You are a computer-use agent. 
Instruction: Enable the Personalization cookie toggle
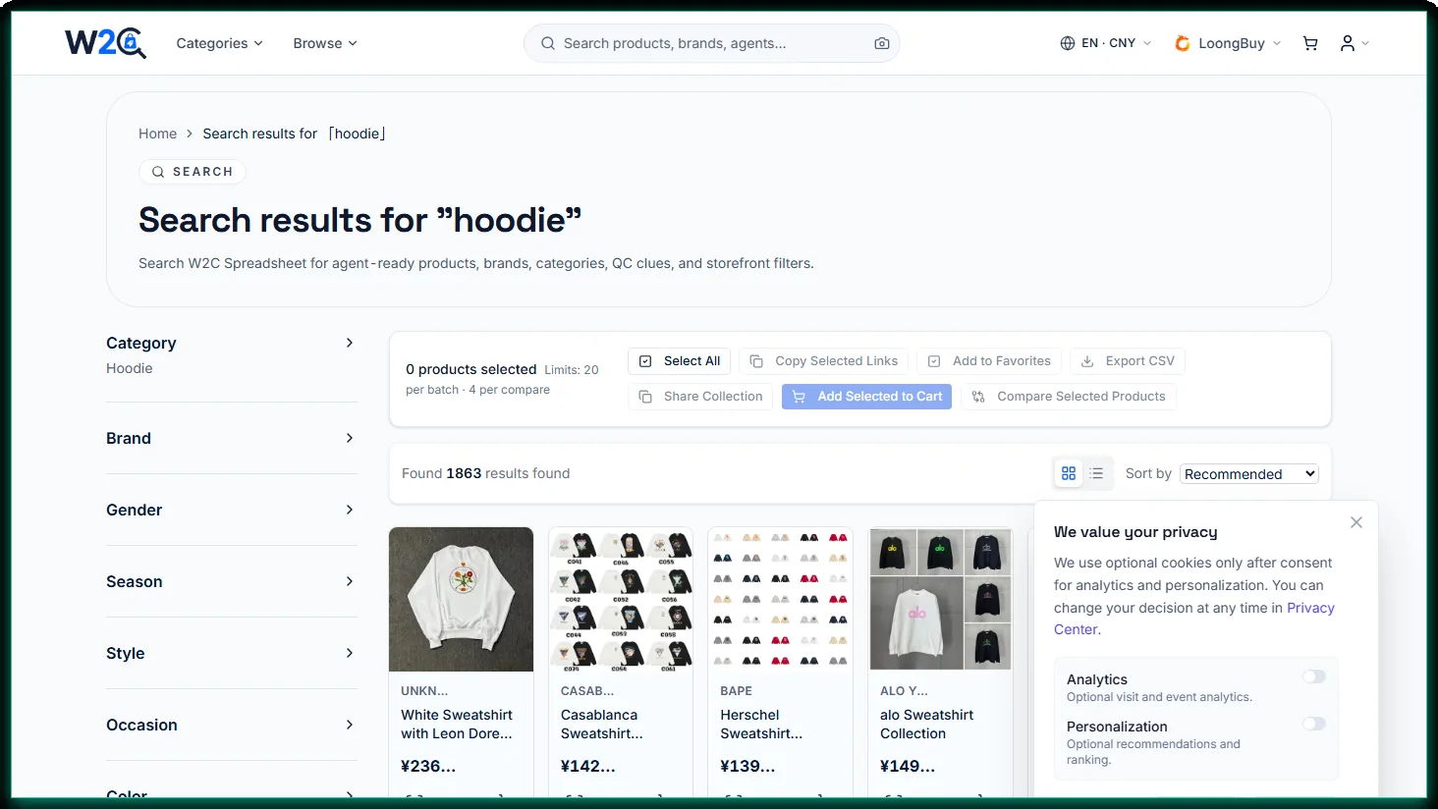click(1314, 724)
